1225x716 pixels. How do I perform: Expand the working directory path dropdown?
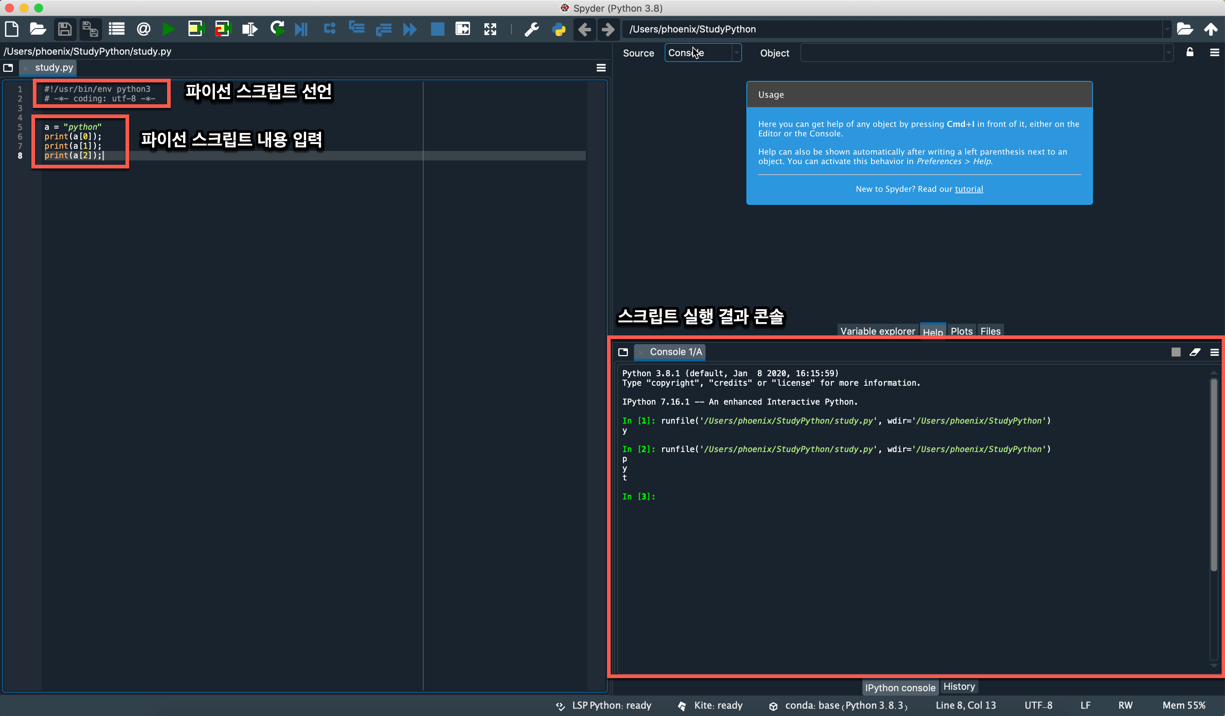tap(1167, 29)
